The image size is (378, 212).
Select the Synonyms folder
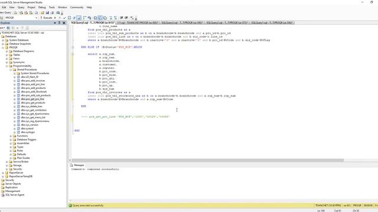coord(18,62)
